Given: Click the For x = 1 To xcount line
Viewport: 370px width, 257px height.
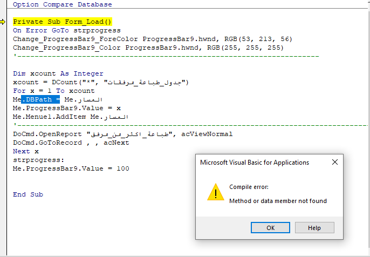Looking at the screenshot, I should pos(54,91).
